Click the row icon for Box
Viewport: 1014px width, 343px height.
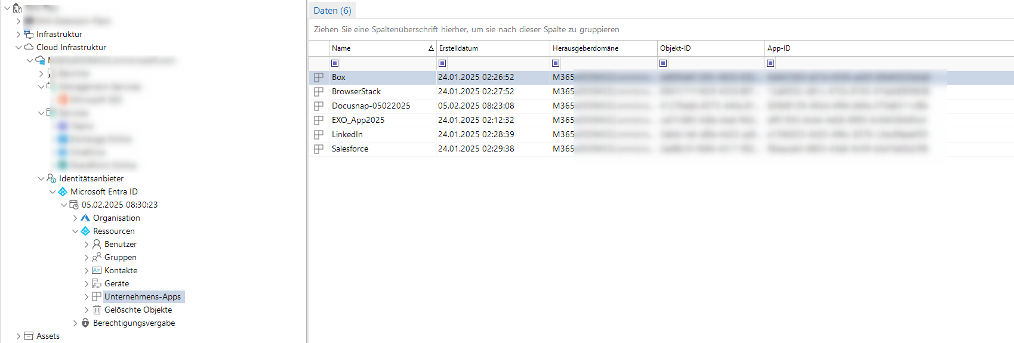click(x=319, y=77)
